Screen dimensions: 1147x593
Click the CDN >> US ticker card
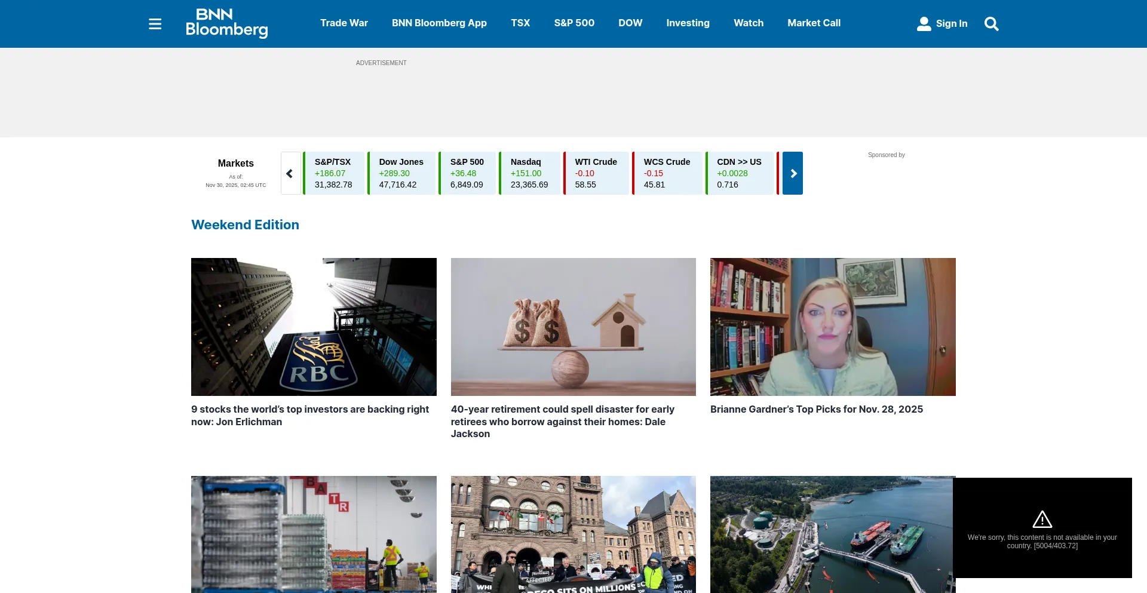pyautogui.click(x=740, y=173)
